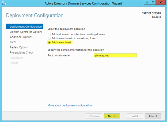
Task: Click Next to continue the wizard
Action: [x=112, y=116]
